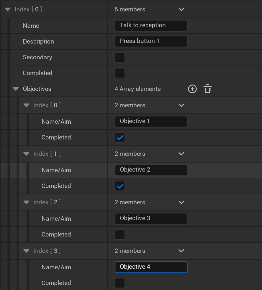The image size is (262, 290).
Task: Collapse the Objectives array section
Action: (x=16, y=89)
